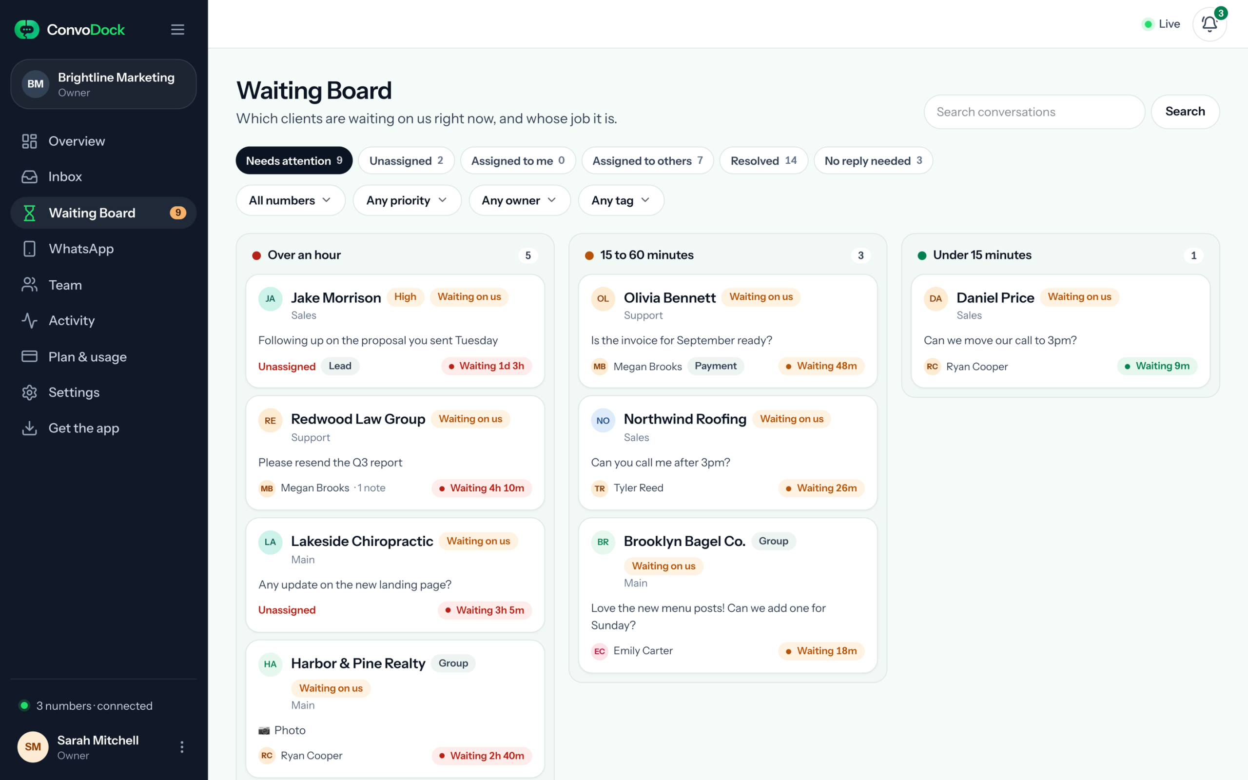Open the All numbers dropdown

(291, 200)
